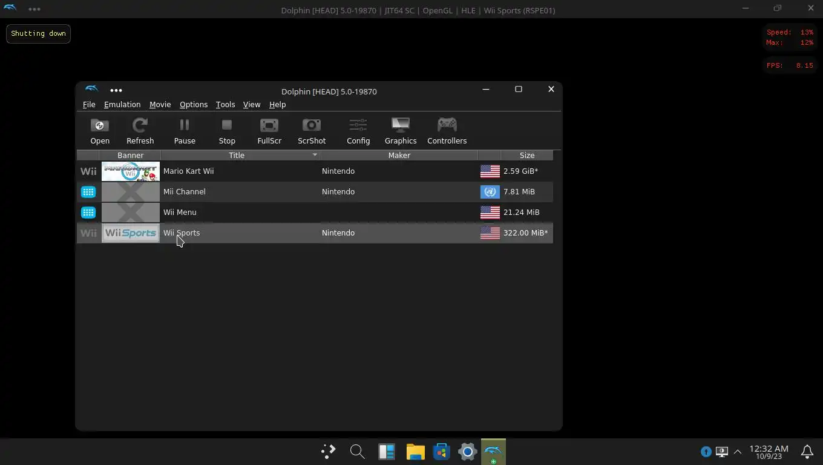The width and height of the screenshot is (823, 465).
Task: Click the US flag in Wii Sports row
Action: (x=490, y=233)
